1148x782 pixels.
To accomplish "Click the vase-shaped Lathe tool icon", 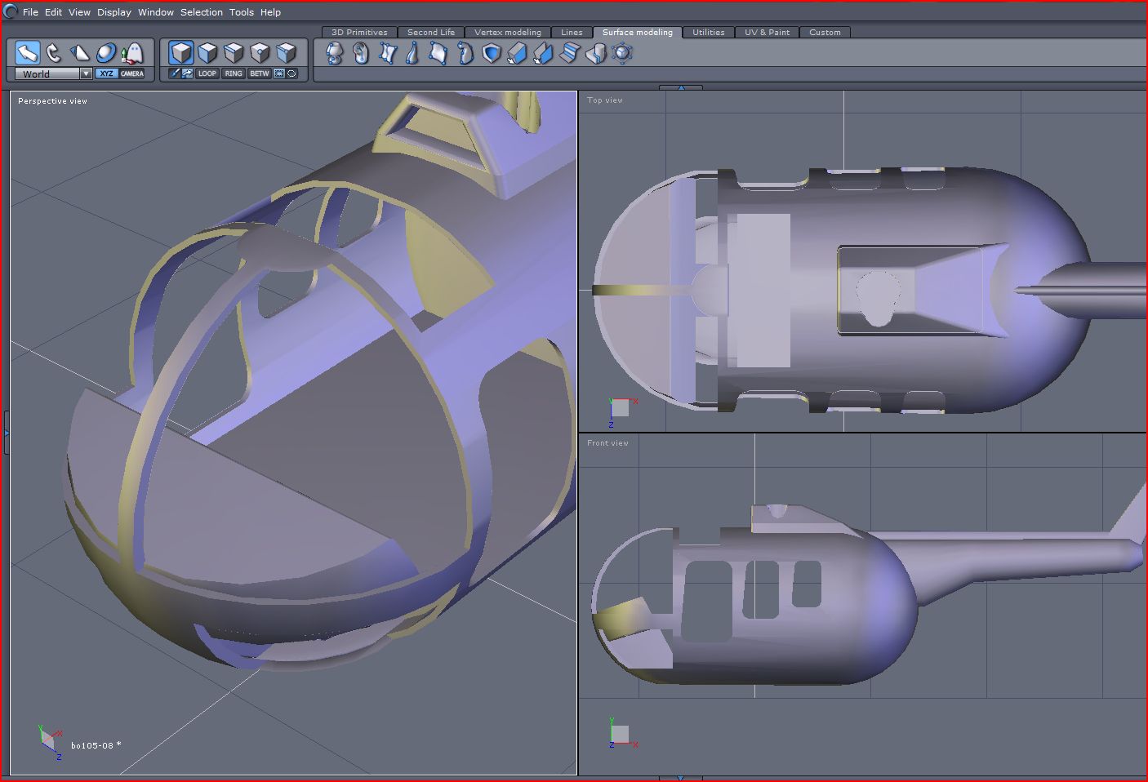I will (334, 53).
